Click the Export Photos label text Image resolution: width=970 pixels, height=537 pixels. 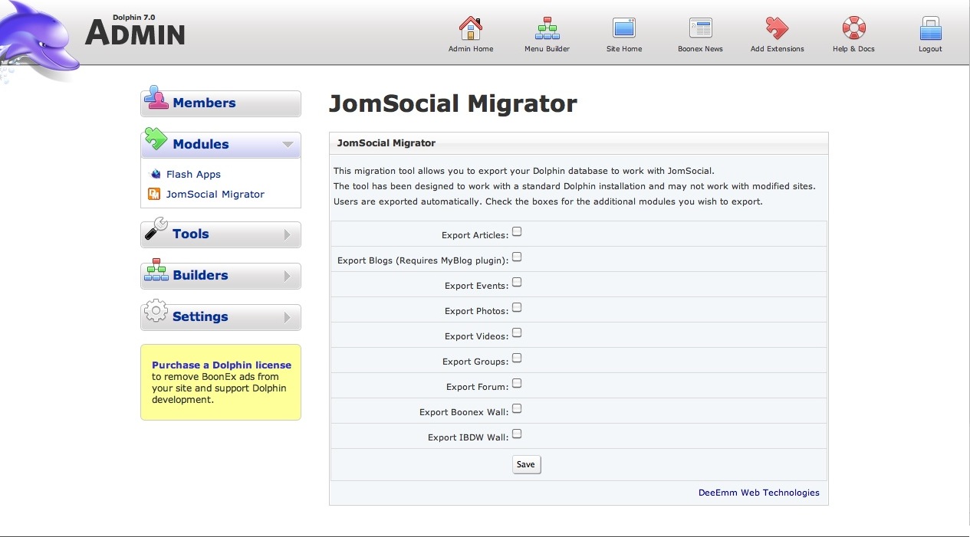tap(477, 311)
